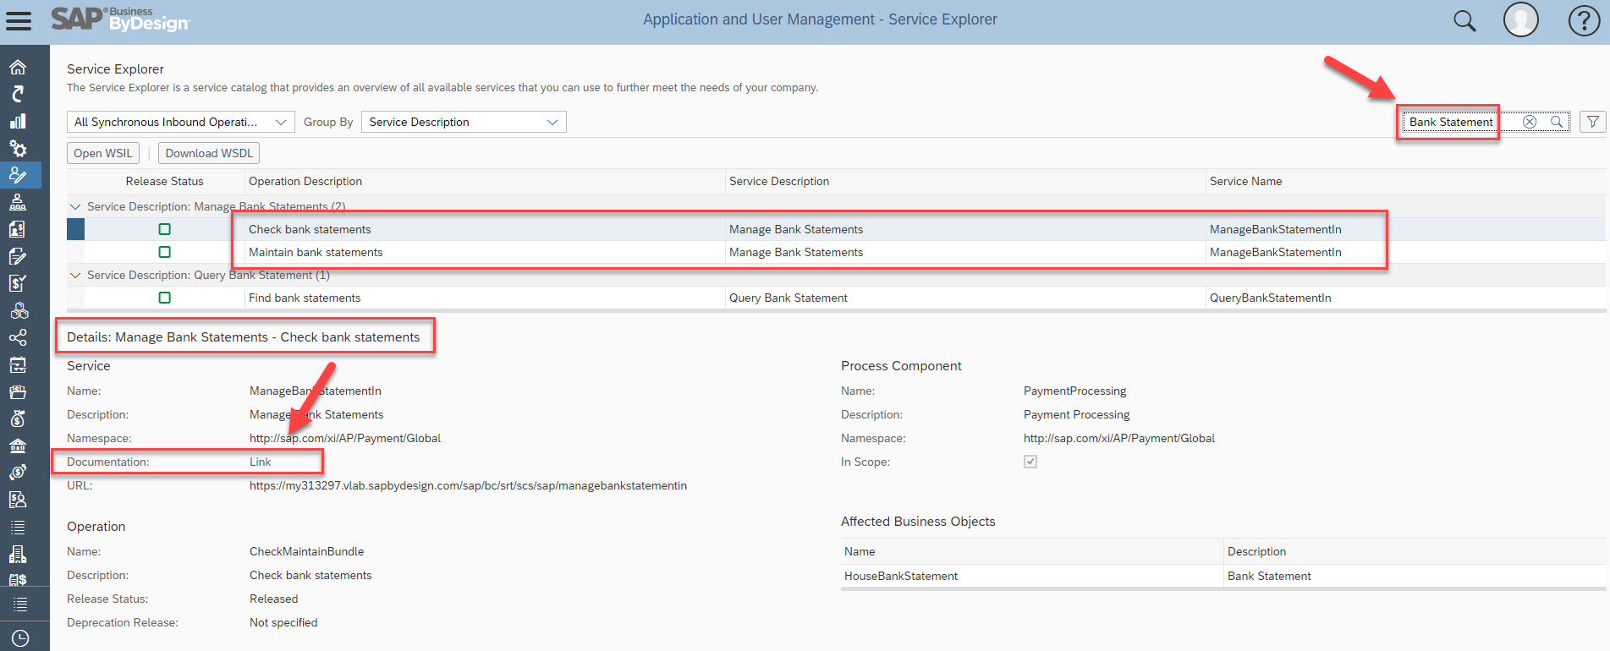This screenshot has width=1610, height=651.
Task: Open the Documentation Link
Action: [x=260, y=462]
